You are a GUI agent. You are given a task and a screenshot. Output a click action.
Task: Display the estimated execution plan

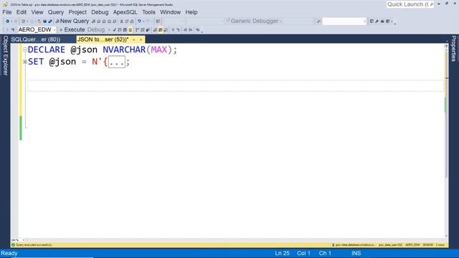[120, 30]
